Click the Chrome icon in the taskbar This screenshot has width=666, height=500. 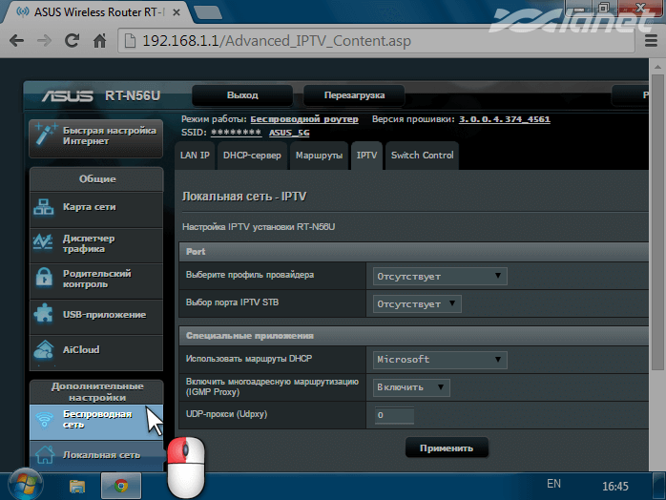(121, 486)
